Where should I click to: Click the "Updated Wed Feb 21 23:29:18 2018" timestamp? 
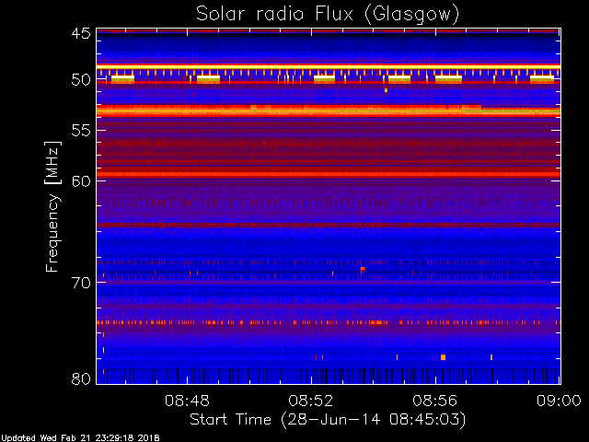[80, 438]
